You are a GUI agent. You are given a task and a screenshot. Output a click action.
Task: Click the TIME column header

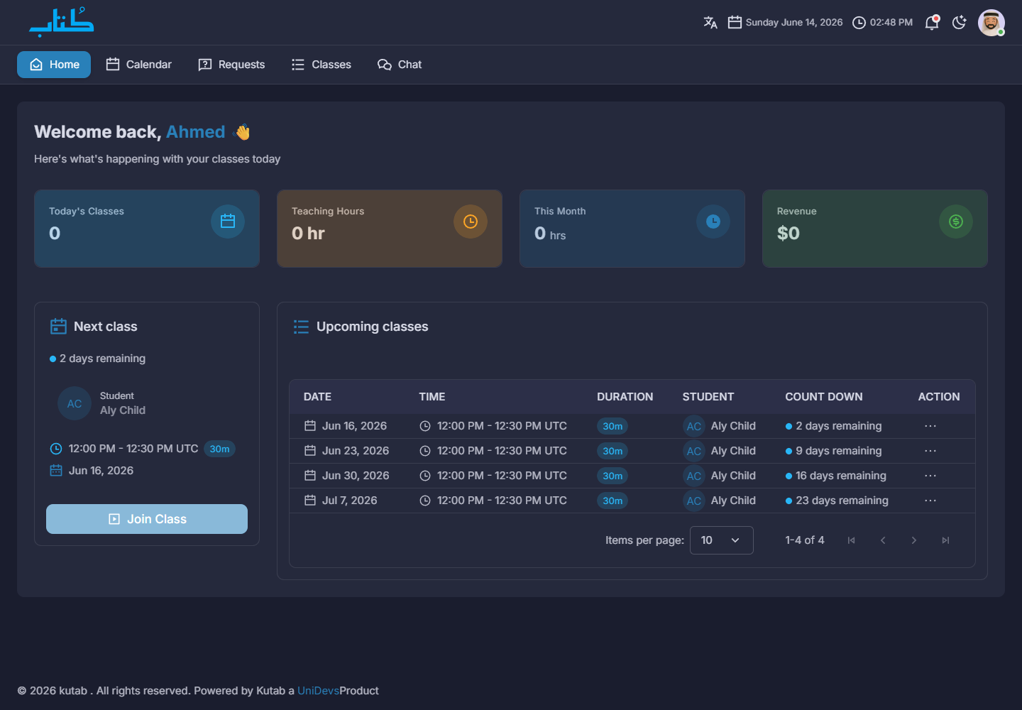[432, 397]
